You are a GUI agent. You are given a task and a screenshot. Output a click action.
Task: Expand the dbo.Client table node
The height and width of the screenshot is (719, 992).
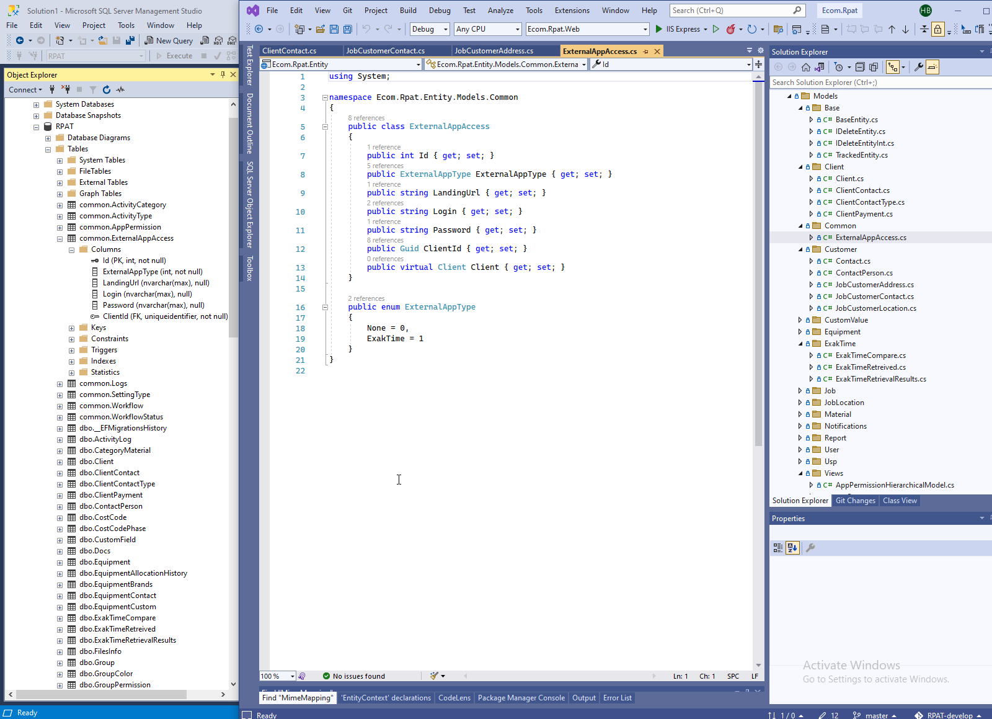coord(60,462)
